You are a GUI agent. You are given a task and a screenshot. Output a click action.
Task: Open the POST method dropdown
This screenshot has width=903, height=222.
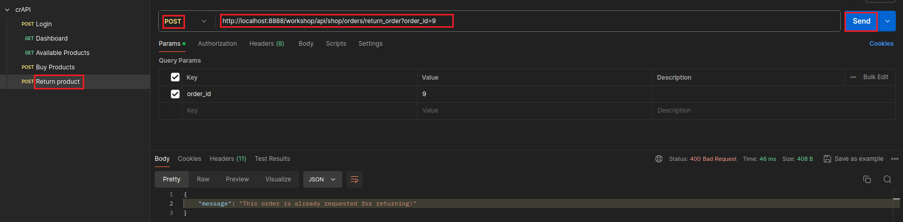click(204, 21)
